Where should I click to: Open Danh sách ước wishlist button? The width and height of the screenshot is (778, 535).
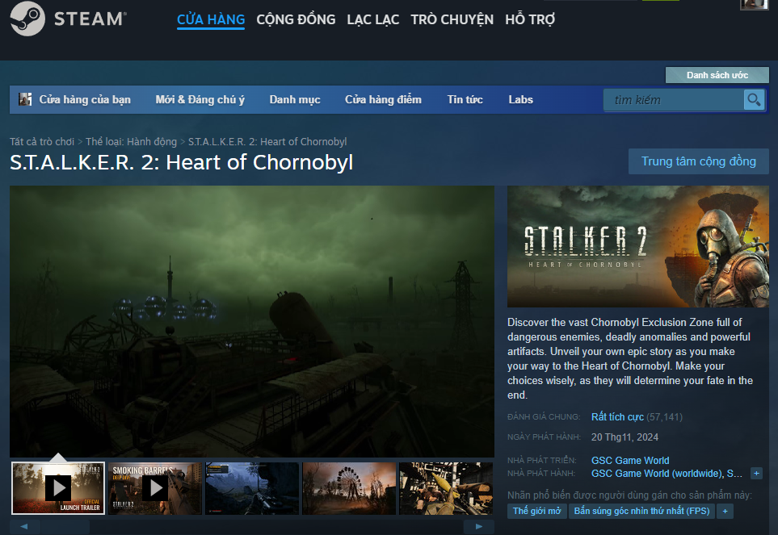[717, 75]
